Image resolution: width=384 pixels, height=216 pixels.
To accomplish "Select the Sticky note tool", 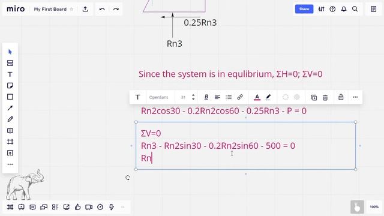I will click(x=10, y=86).
